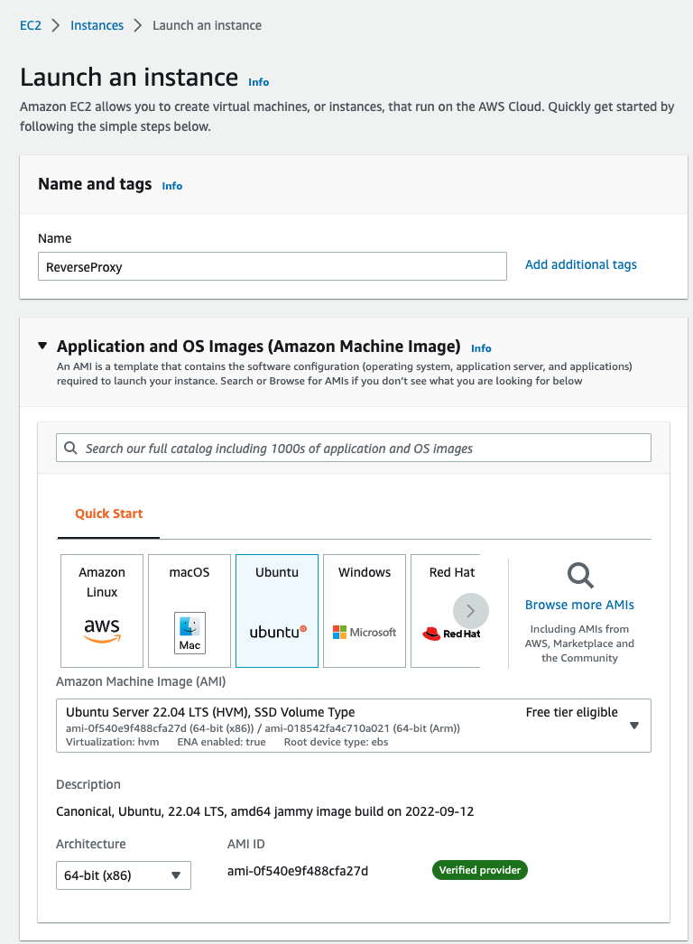This screenshot has width=693, height=944.
Task: Select the Amazon Linux AWS logo tile
Action: pyautogui.click(x=102, y=610)
